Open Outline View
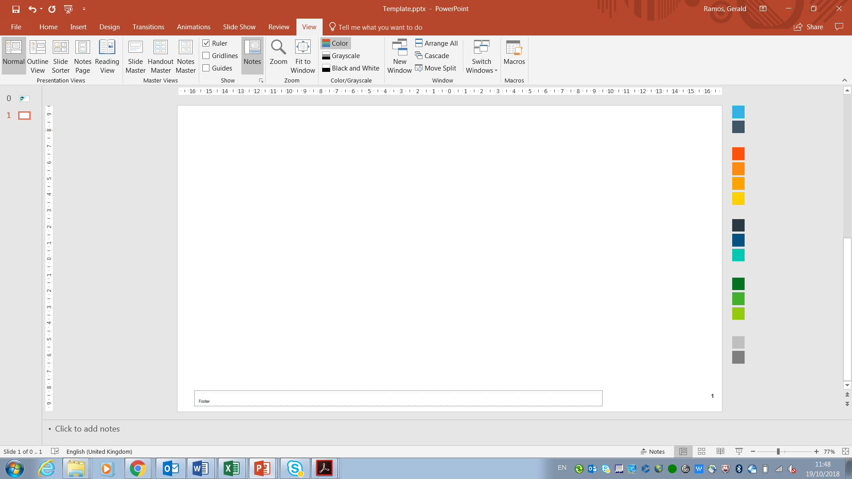This screenshot has height=479, width=852. pyautogui.click(x=38, y=56)
